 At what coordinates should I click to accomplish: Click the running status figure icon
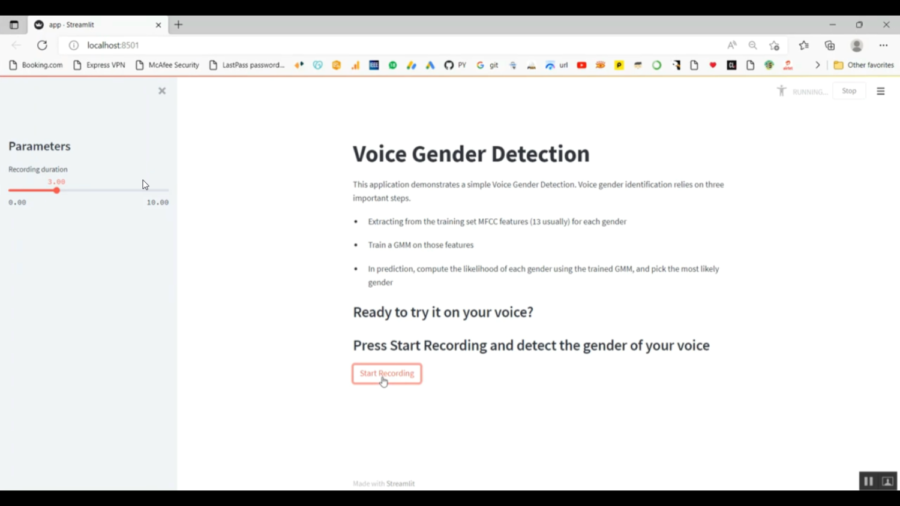[781, 91]
